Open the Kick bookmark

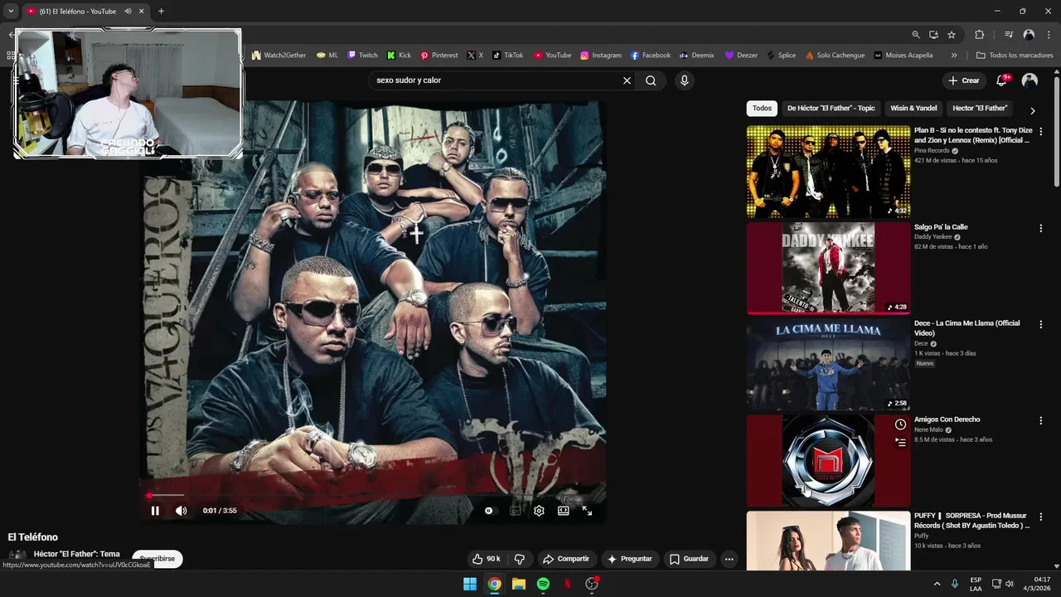399,56
